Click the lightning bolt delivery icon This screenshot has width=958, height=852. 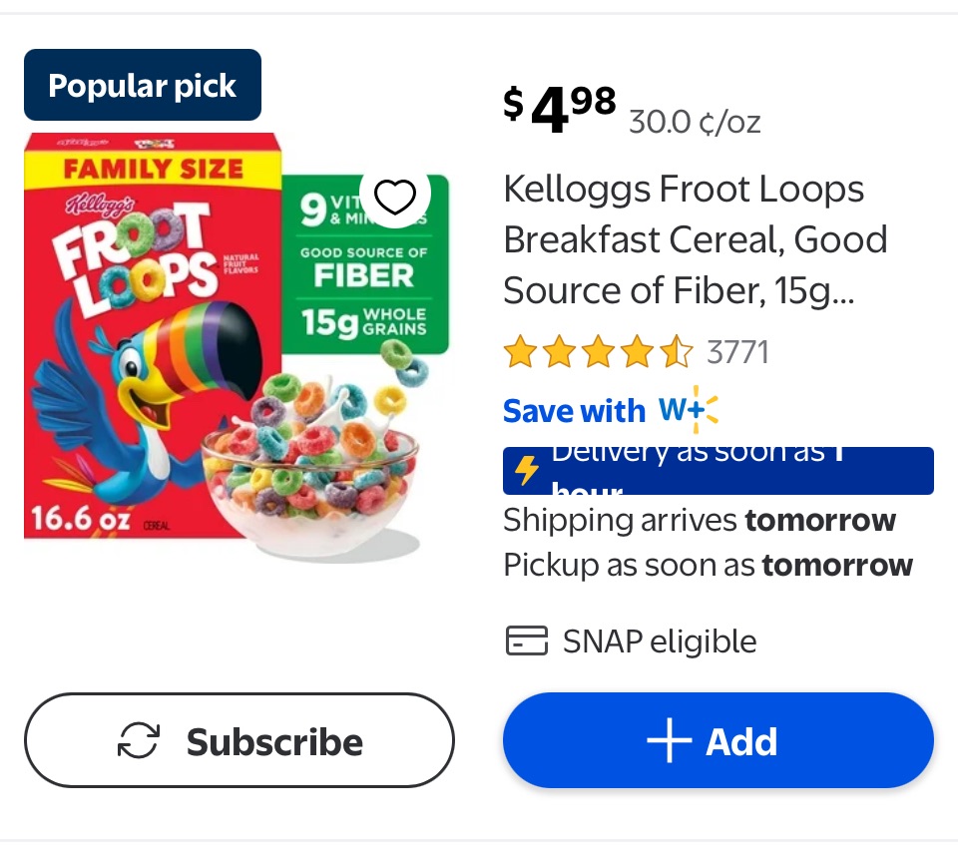click(527, 471)
